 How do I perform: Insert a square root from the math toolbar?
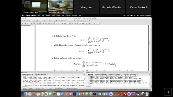coord(34,23)
